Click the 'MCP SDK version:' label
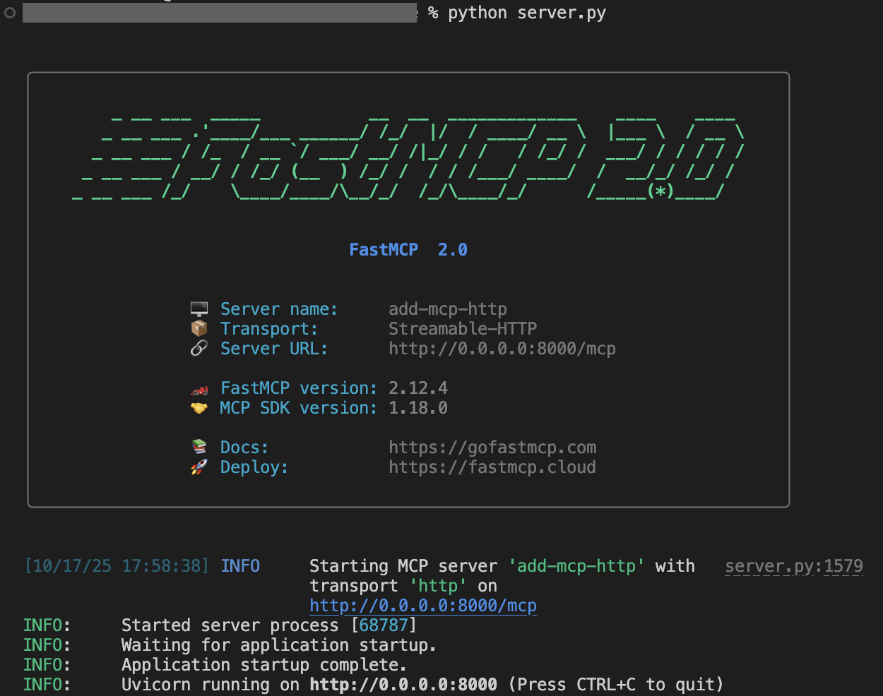Viewport: 883px width, 696px height. 299,408
